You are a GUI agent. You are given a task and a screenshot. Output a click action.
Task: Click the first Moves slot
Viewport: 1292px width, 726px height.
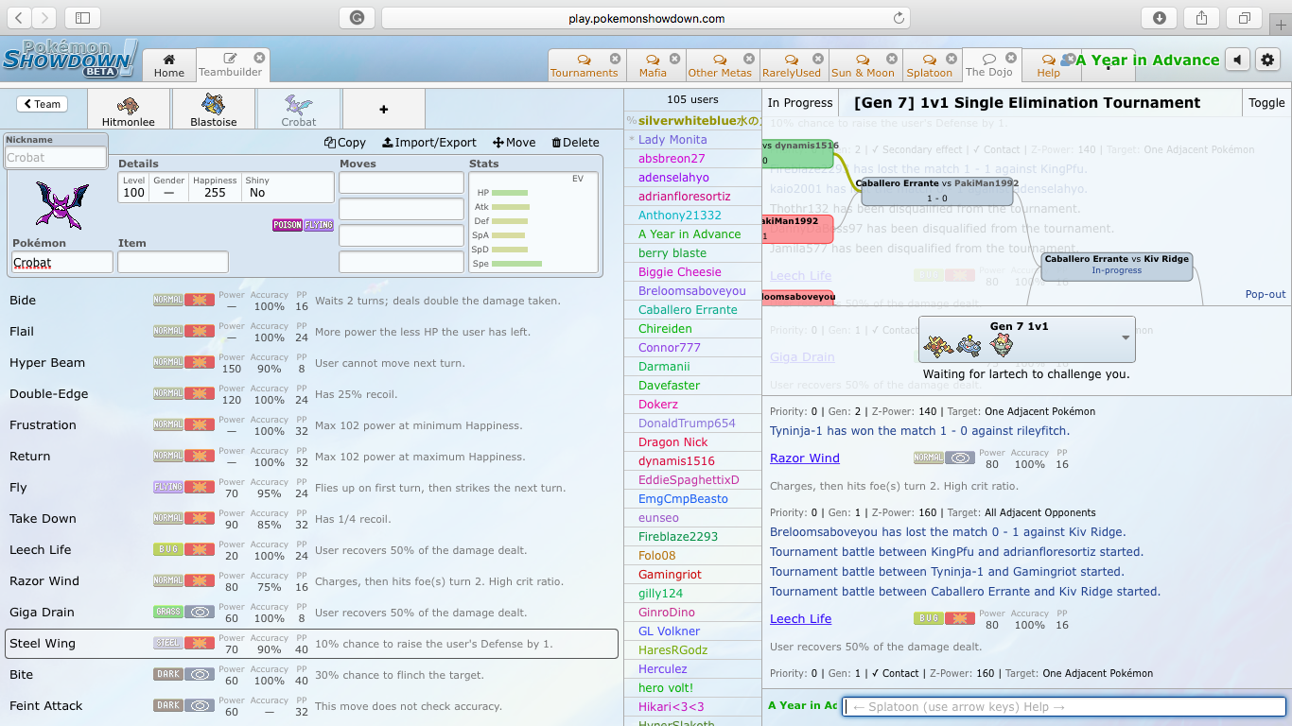coord(401,182)
